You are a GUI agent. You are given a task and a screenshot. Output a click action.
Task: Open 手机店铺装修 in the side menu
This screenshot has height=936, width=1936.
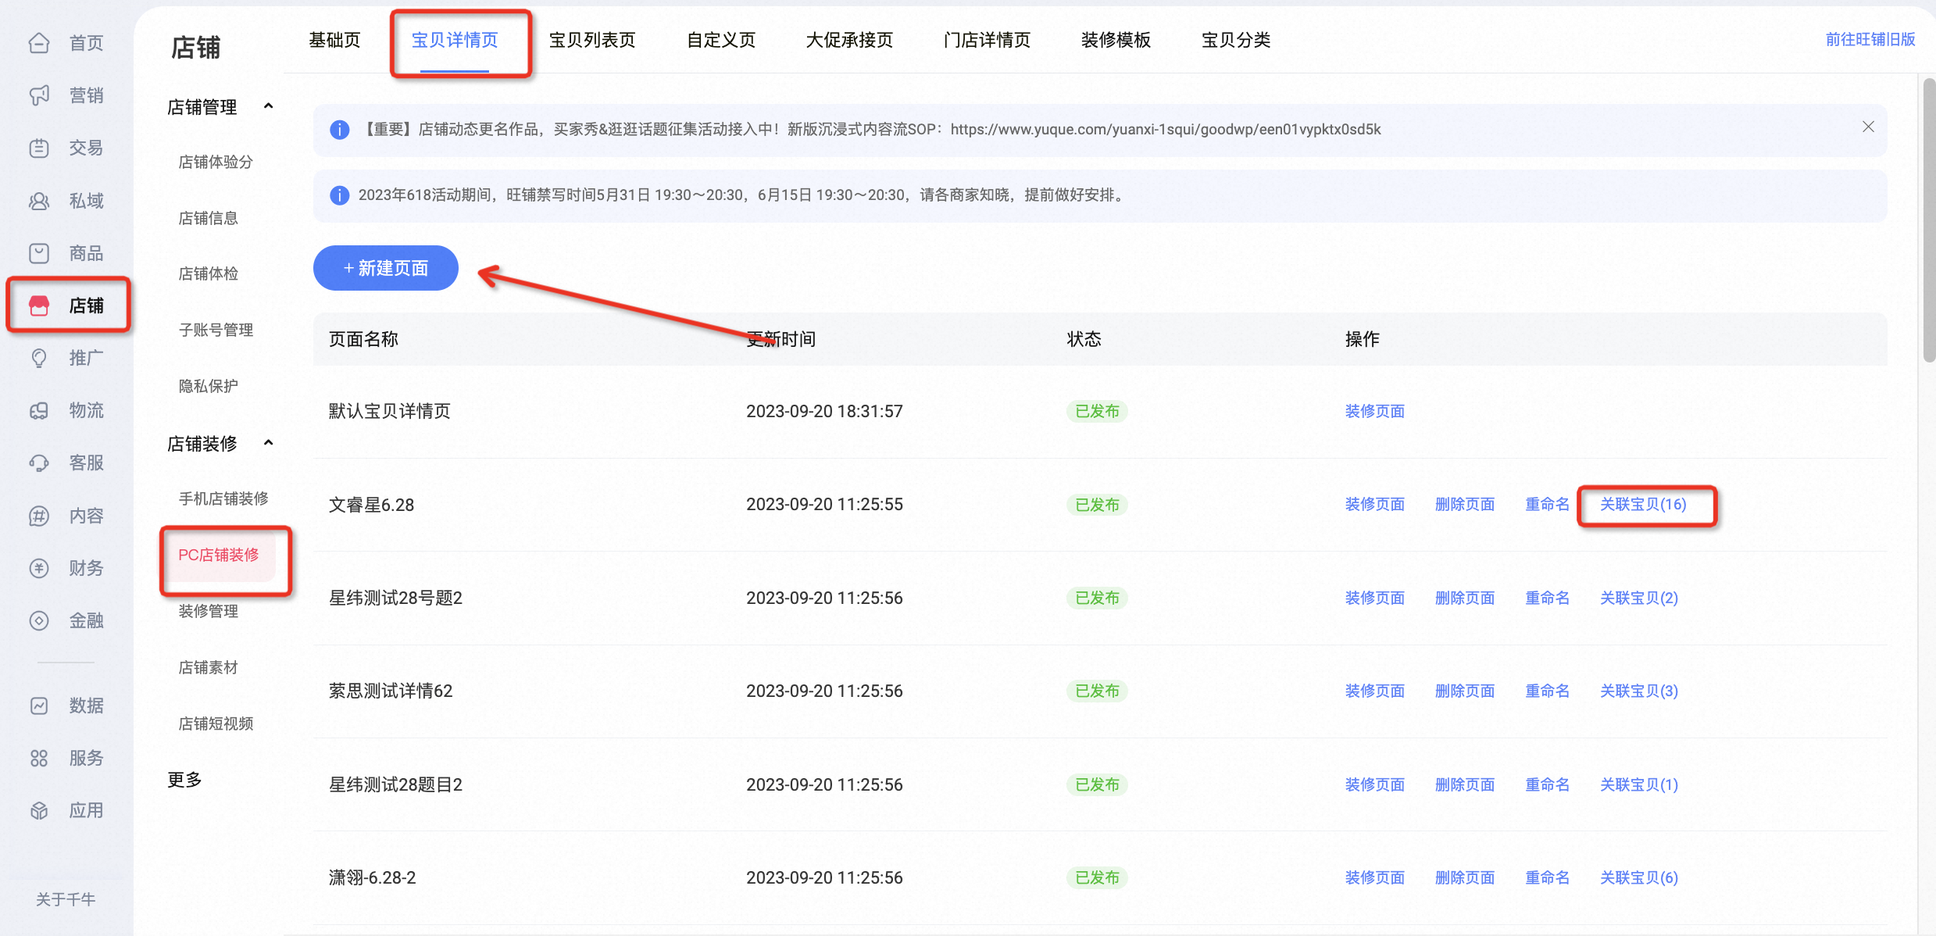[x=223, y=498]
